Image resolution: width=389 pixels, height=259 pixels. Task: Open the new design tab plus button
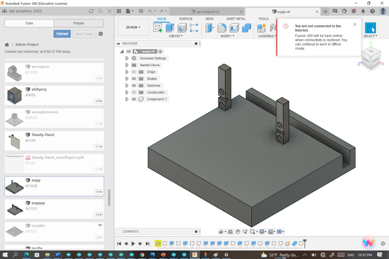coord(325,12)
